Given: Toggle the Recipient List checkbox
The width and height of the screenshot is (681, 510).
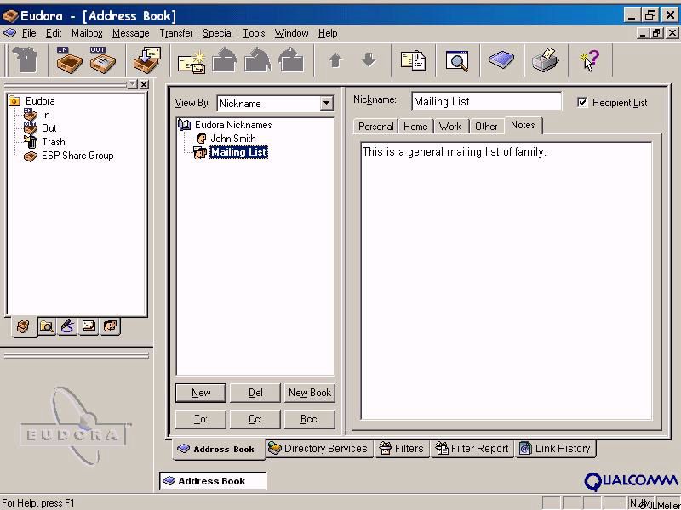Looking at the screenshot, I should pos(582,102).
